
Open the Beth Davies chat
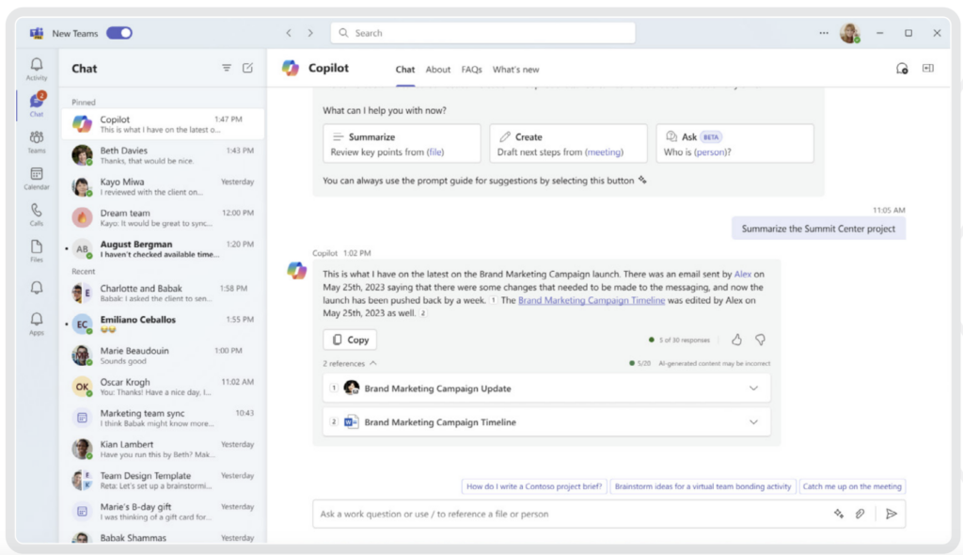pos(162,155)
